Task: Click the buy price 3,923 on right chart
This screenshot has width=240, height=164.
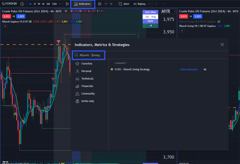Action: pyautogui.click(x=198, y=16)
